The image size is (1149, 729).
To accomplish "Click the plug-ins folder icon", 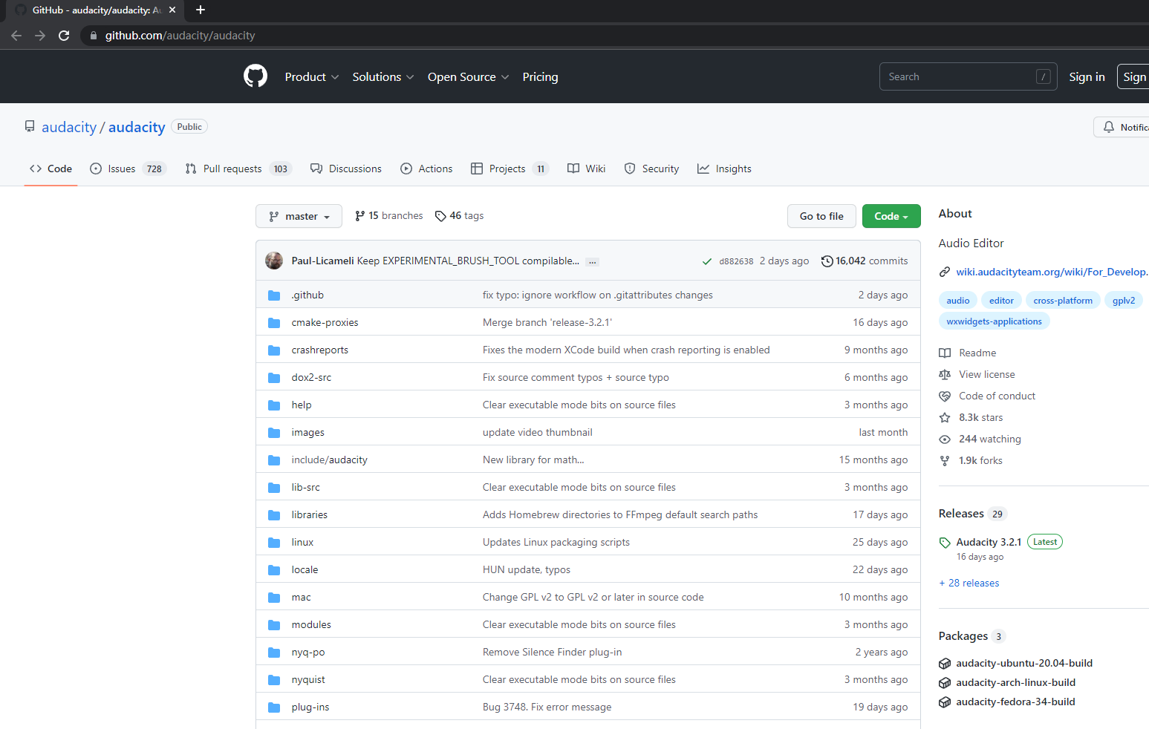I will point(274,707).
